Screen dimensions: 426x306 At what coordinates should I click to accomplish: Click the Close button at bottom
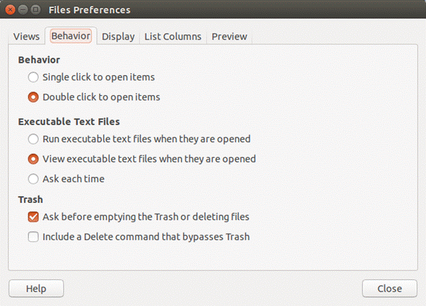point(389,288)
